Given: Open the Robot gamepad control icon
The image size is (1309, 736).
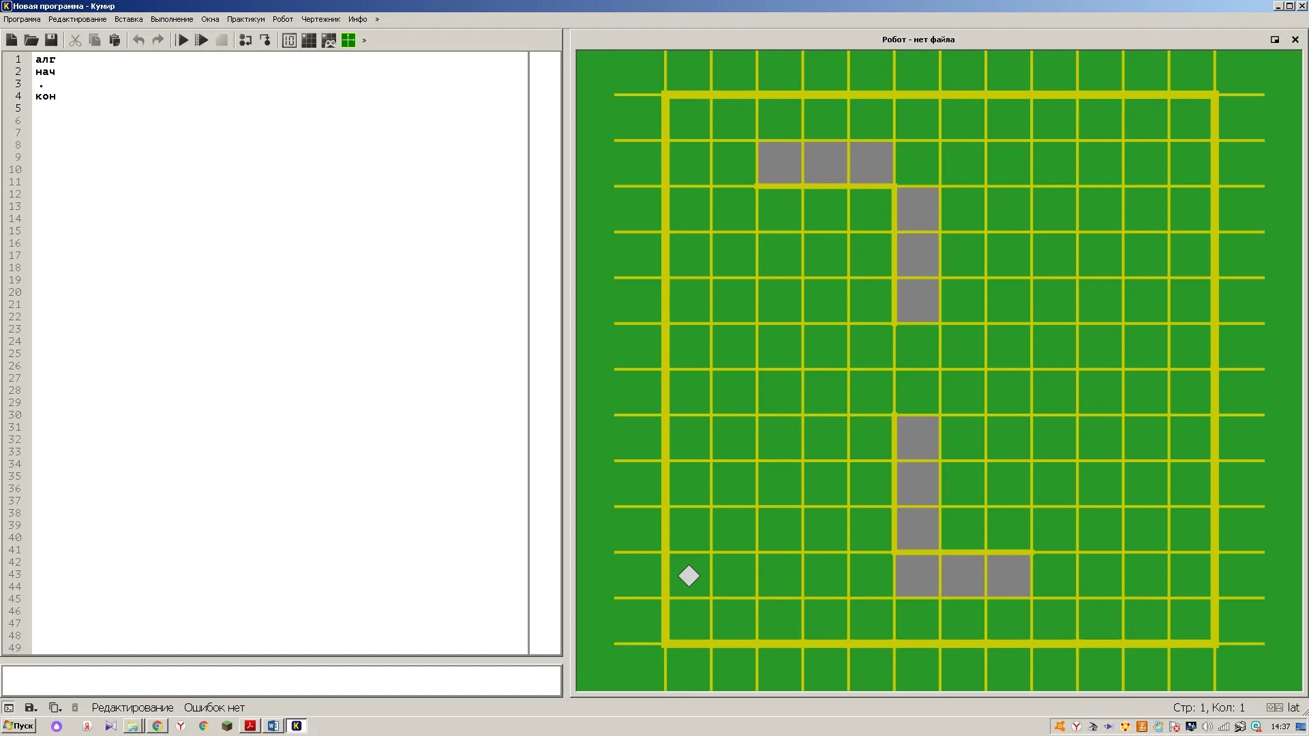Looking at the screenshot, I should pyautogui.click(x=329, y=40).
